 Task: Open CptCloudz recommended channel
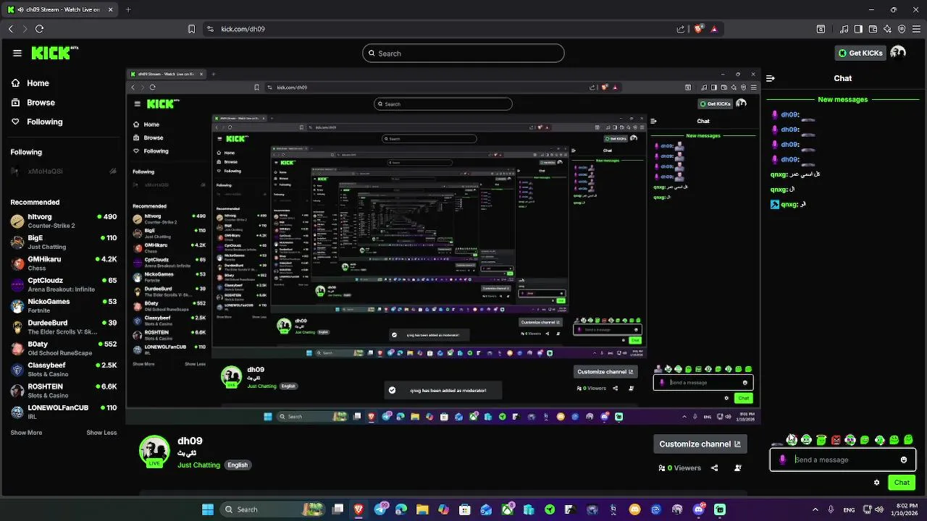[64, 284]
